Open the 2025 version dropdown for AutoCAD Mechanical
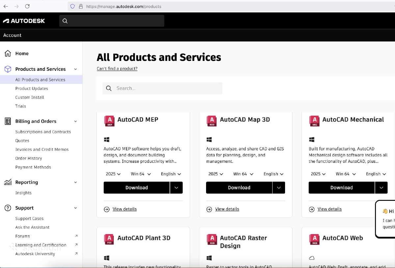The width and height of the screenshot is (395, 268). click(x=318, y=174)
